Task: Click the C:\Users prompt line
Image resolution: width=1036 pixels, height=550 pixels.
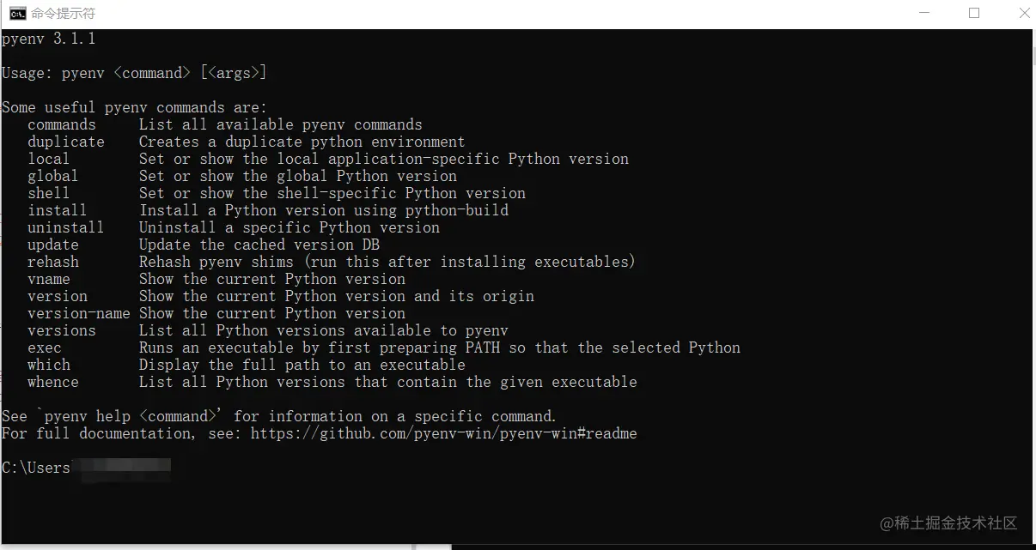Action: click(x=86, y=468)
